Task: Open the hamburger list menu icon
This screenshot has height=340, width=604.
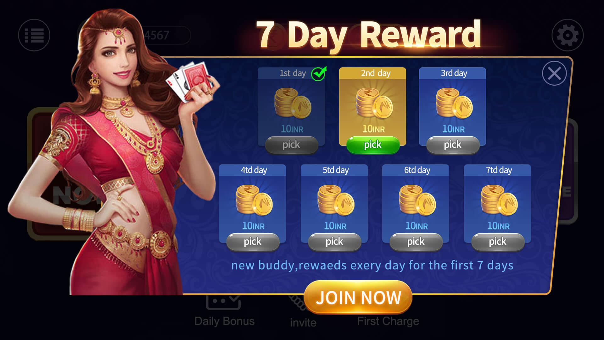Action: tap(34, 35)
